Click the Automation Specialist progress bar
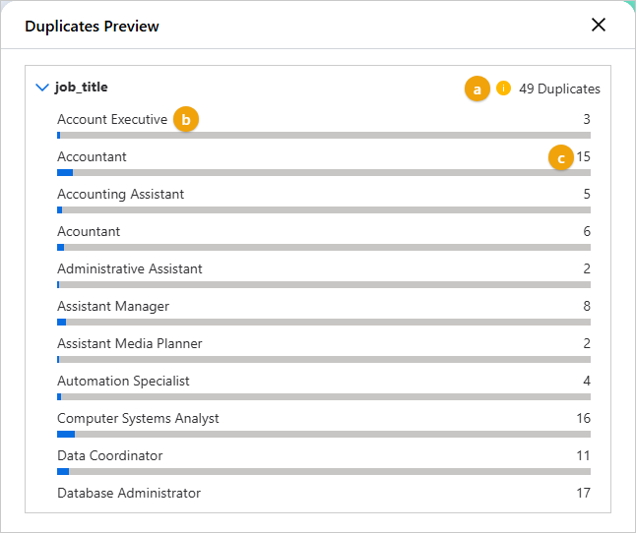 coord(324,397)
